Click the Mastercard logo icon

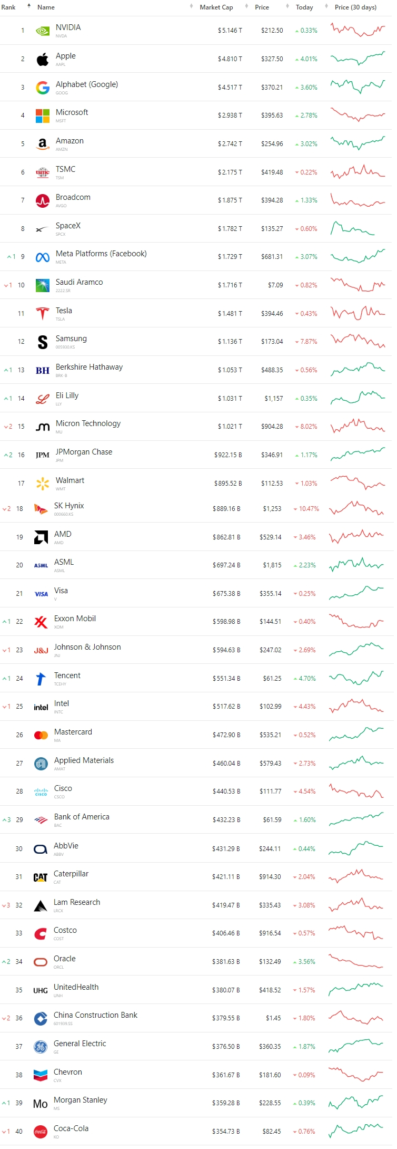(x=41, y=735)
